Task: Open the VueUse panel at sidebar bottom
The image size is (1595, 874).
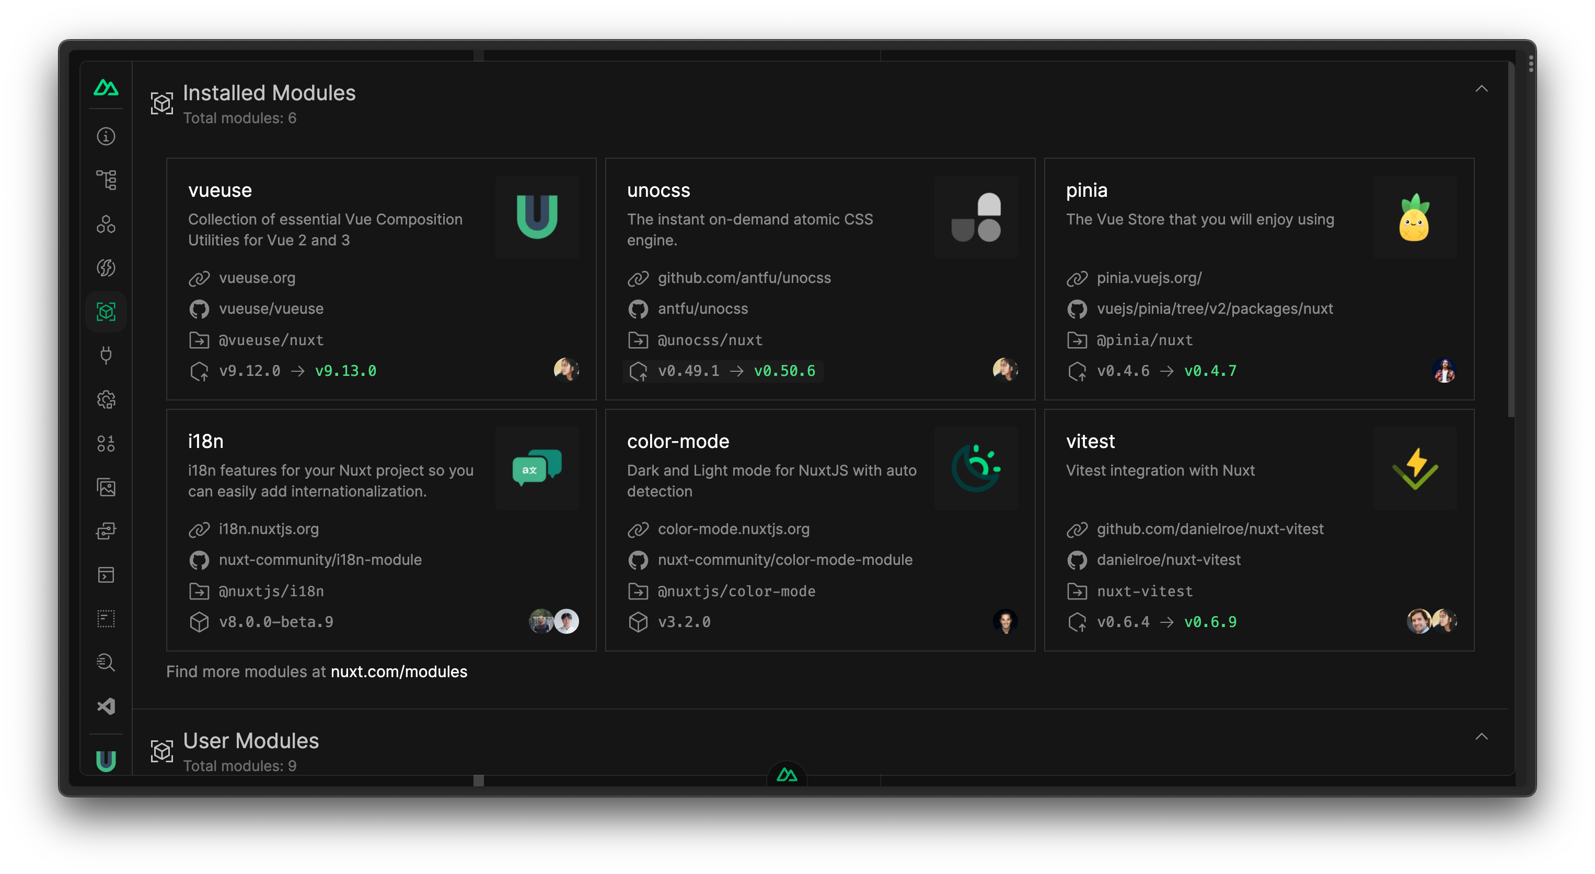Action: 106,761
